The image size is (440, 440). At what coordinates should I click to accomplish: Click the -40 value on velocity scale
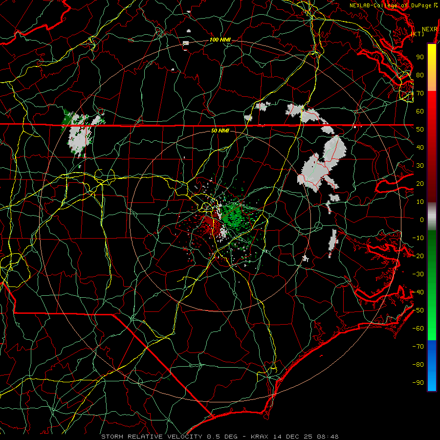coord(418,292)
